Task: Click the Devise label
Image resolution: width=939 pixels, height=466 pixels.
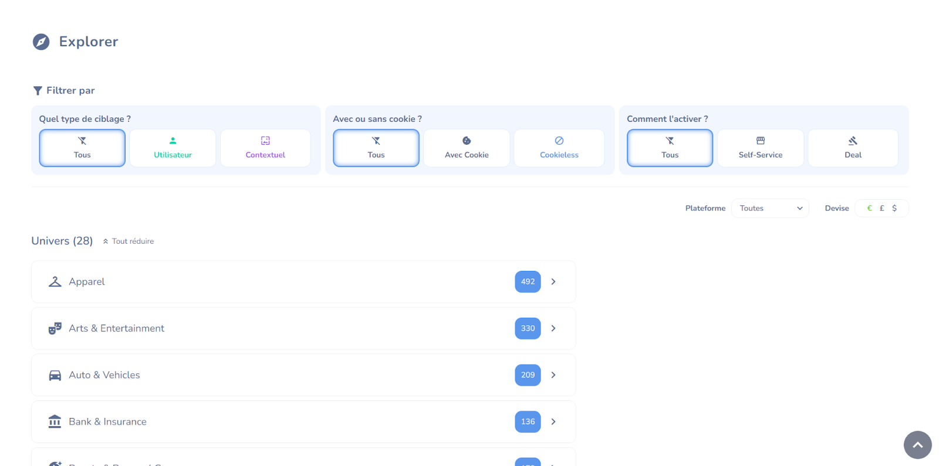Action: click(x=837, y=208)
